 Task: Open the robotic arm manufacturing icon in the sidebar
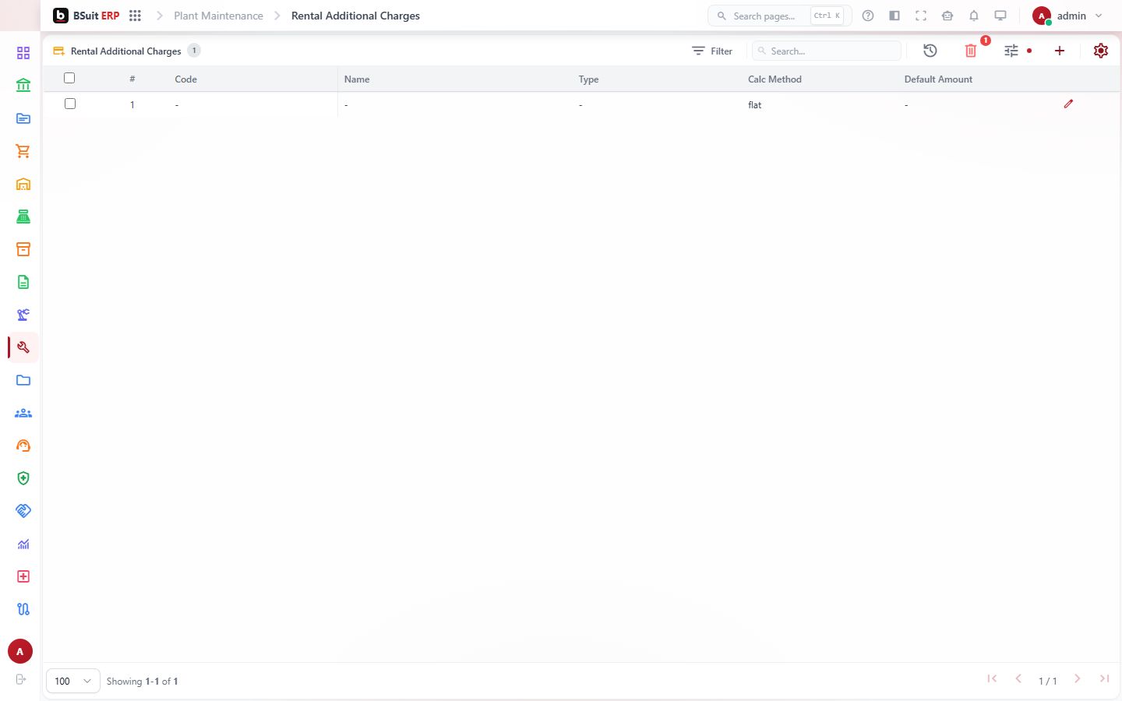click(23, 315)
